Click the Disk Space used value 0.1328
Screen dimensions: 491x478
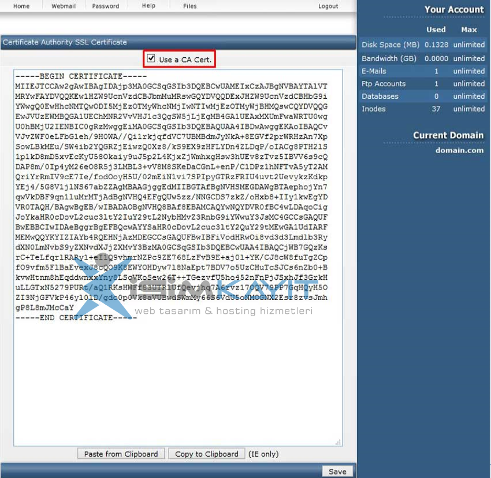tap(436, 45)
